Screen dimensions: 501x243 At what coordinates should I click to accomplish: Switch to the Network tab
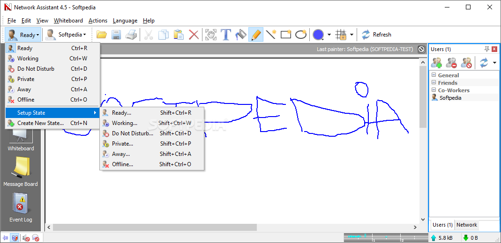(466, 225)
